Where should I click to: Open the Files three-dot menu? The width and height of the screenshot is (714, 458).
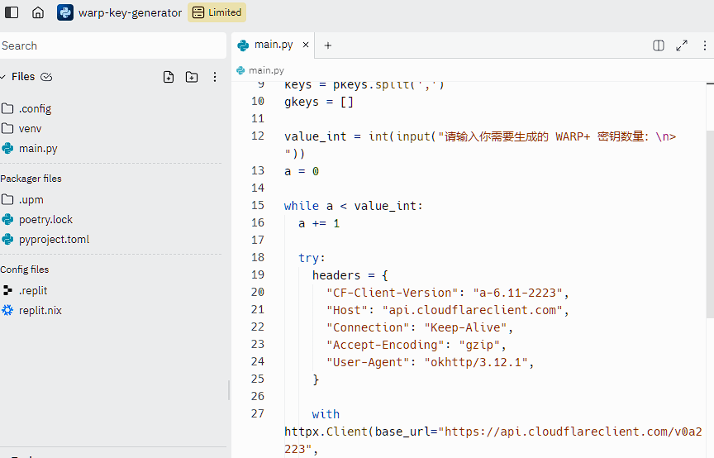[x=215, y=77]
